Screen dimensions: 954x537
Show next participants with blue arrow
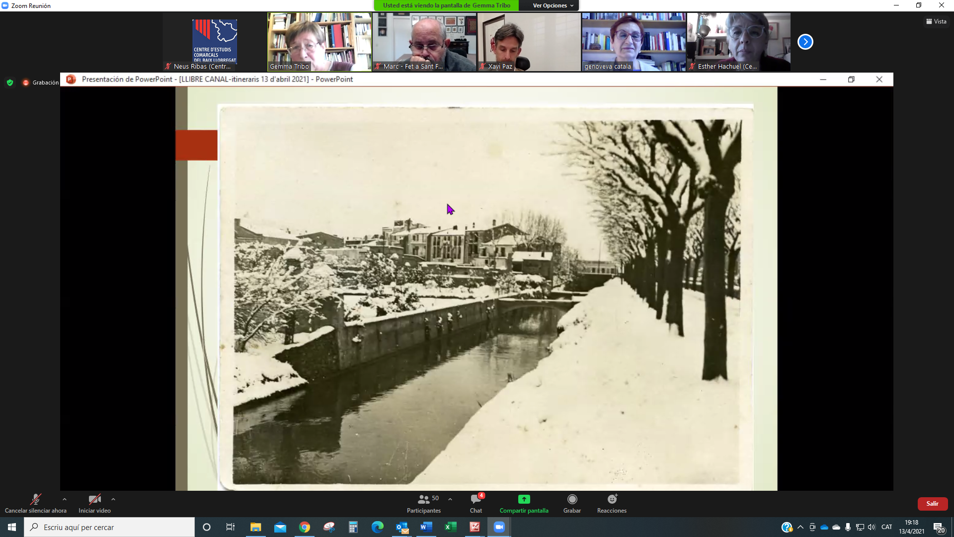tap(805, 42)
